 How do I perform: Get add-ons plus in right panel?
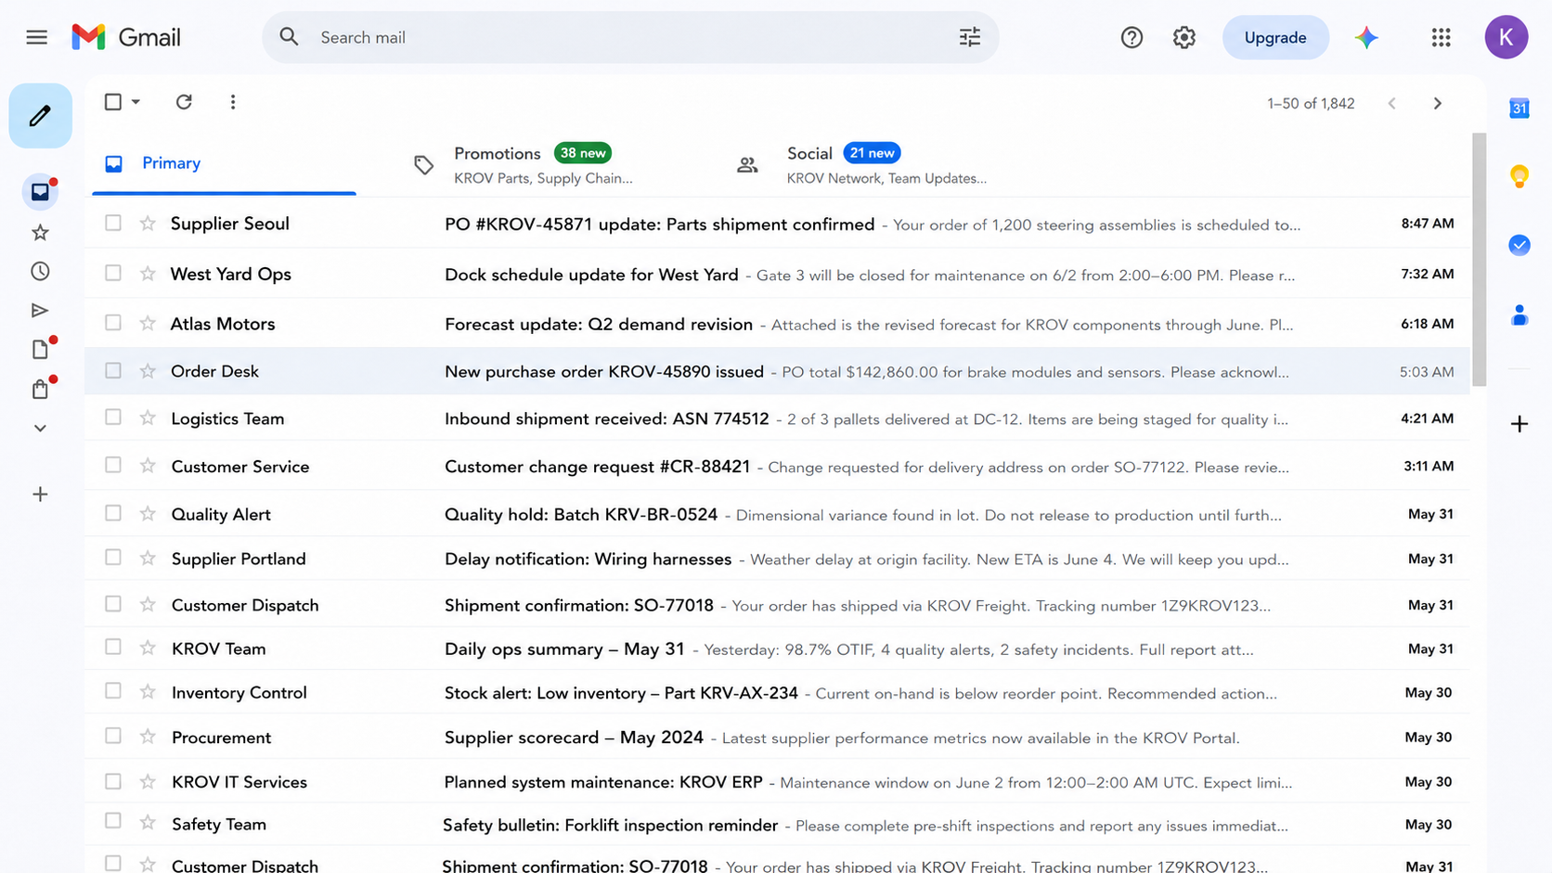point(1519,424)
